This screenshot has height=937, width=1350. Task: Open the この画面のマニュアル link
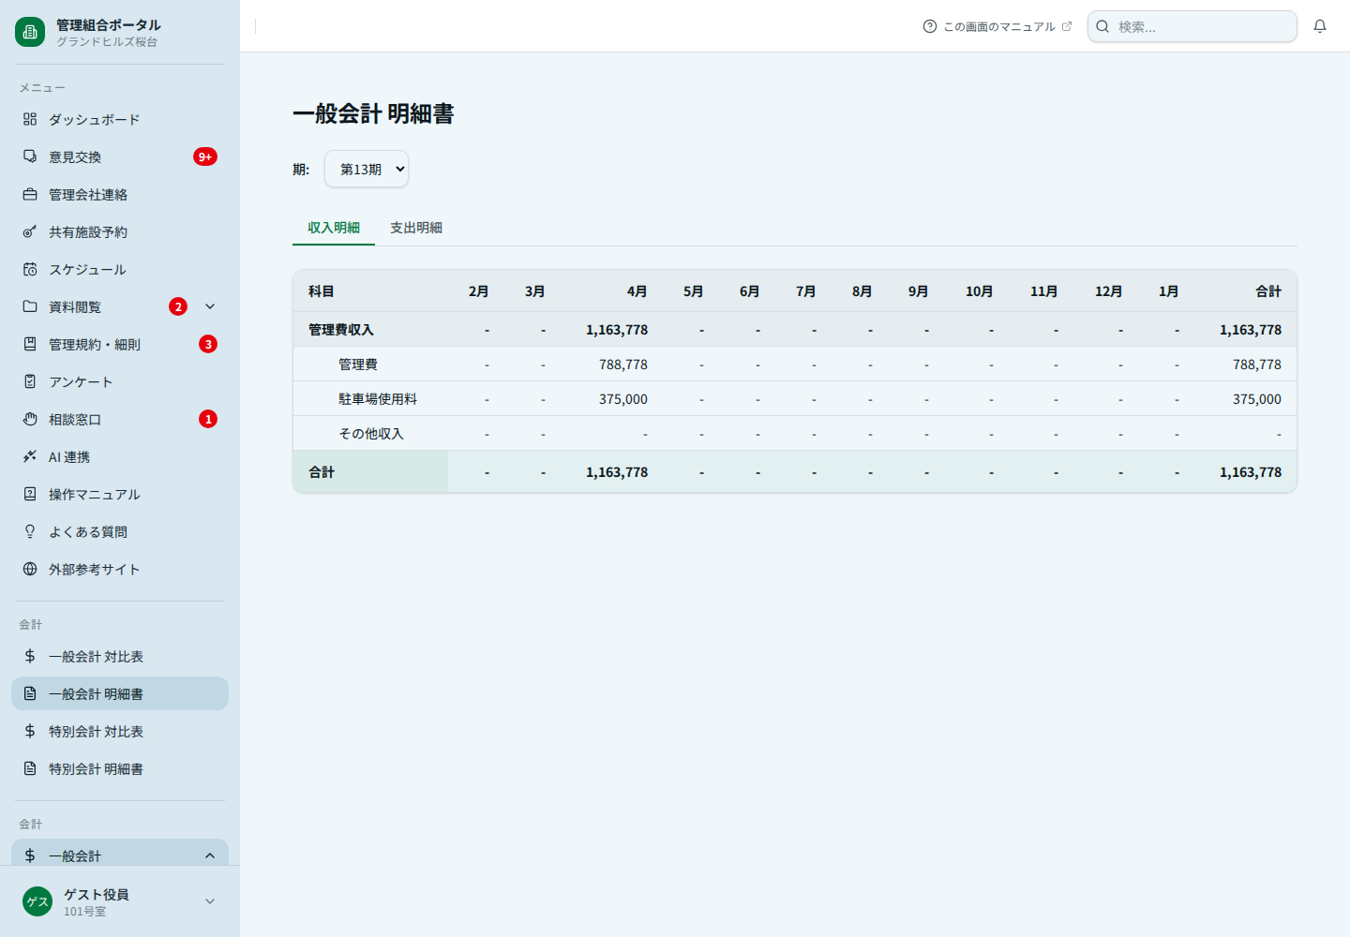pos(997,26)
